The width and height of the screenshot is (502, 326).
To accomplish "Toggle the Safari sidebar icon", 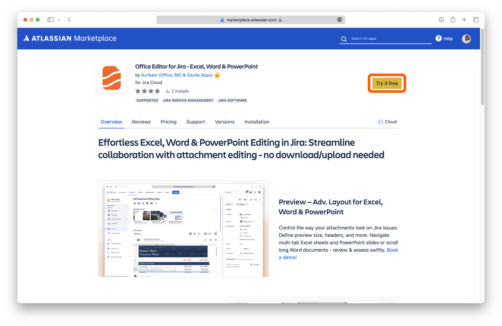I will (x=51, y=20).
